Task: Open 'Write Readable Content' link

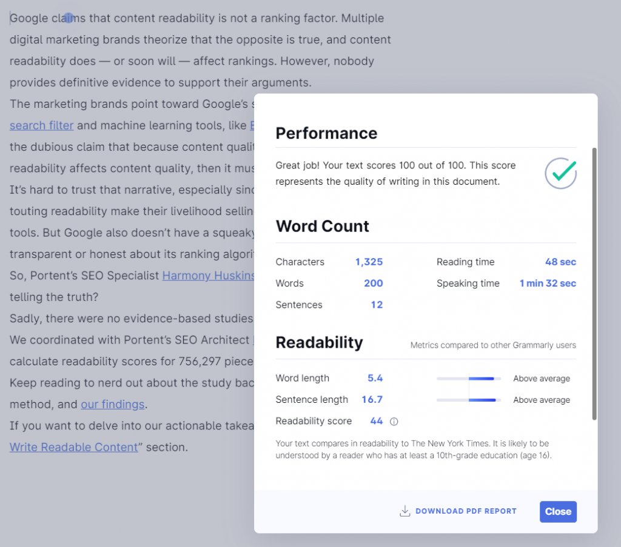Action: coord(73,447)
